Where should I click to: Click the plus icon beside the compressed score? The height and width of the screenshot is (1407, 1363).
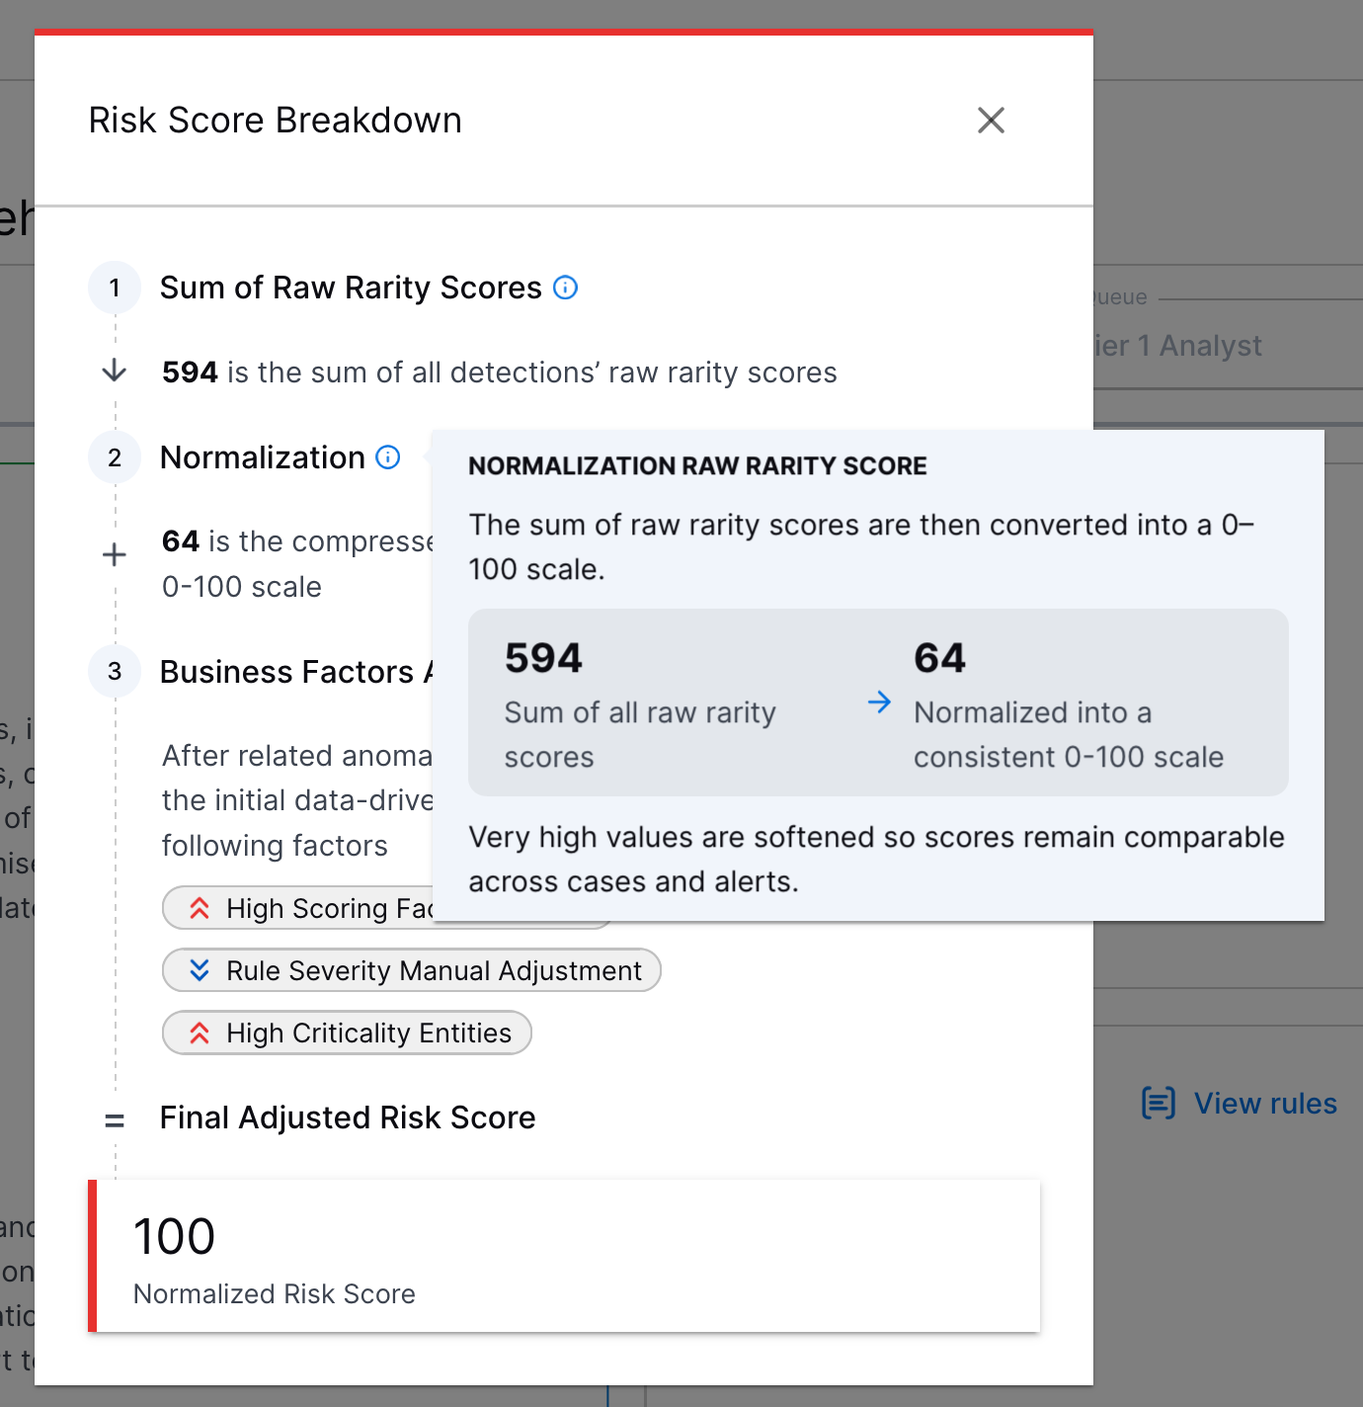115,554
